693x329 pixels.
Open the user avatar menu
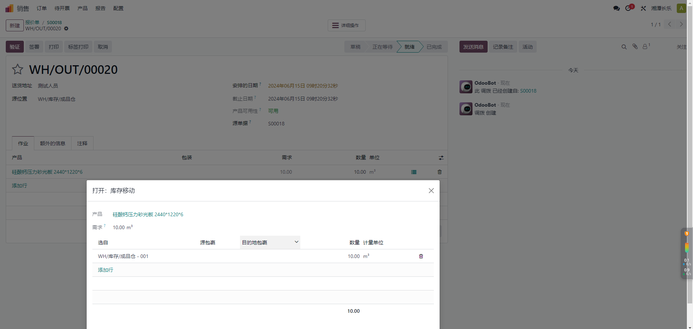[681, 8]
